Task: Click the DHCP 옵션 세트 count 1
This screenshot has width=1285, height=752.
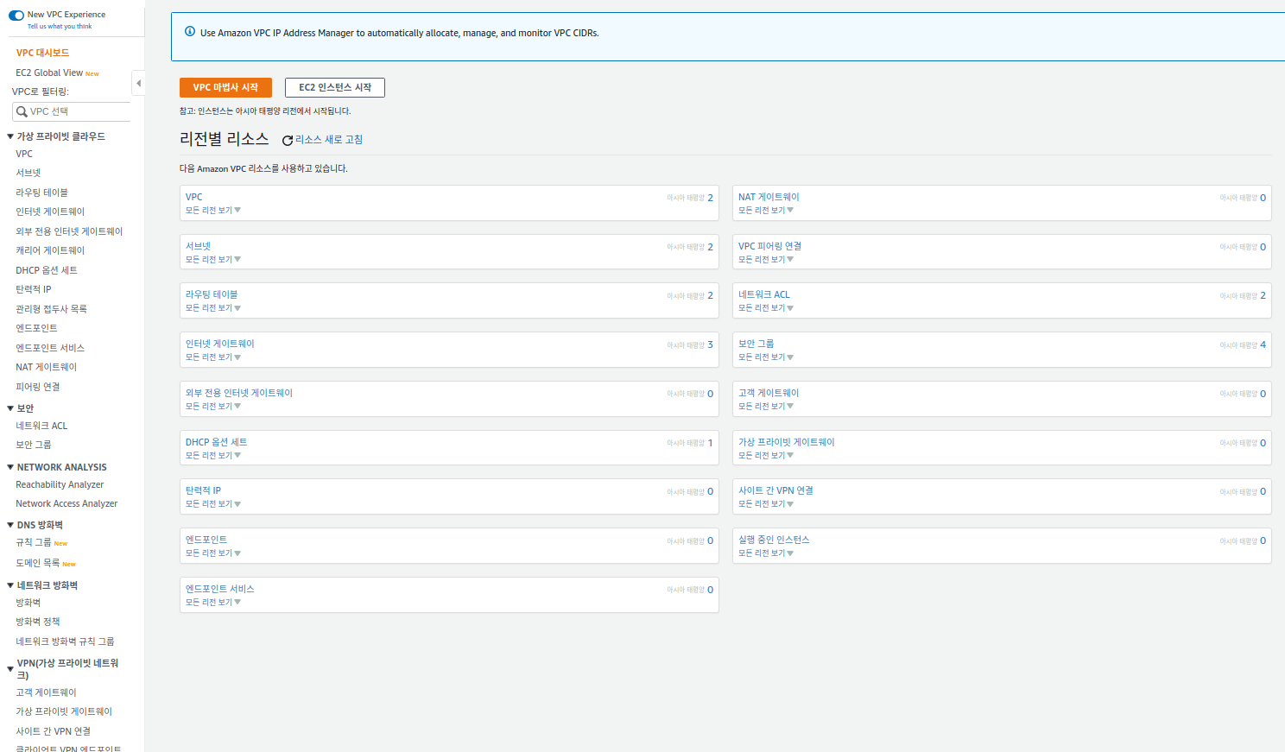Action: (710, 442)
